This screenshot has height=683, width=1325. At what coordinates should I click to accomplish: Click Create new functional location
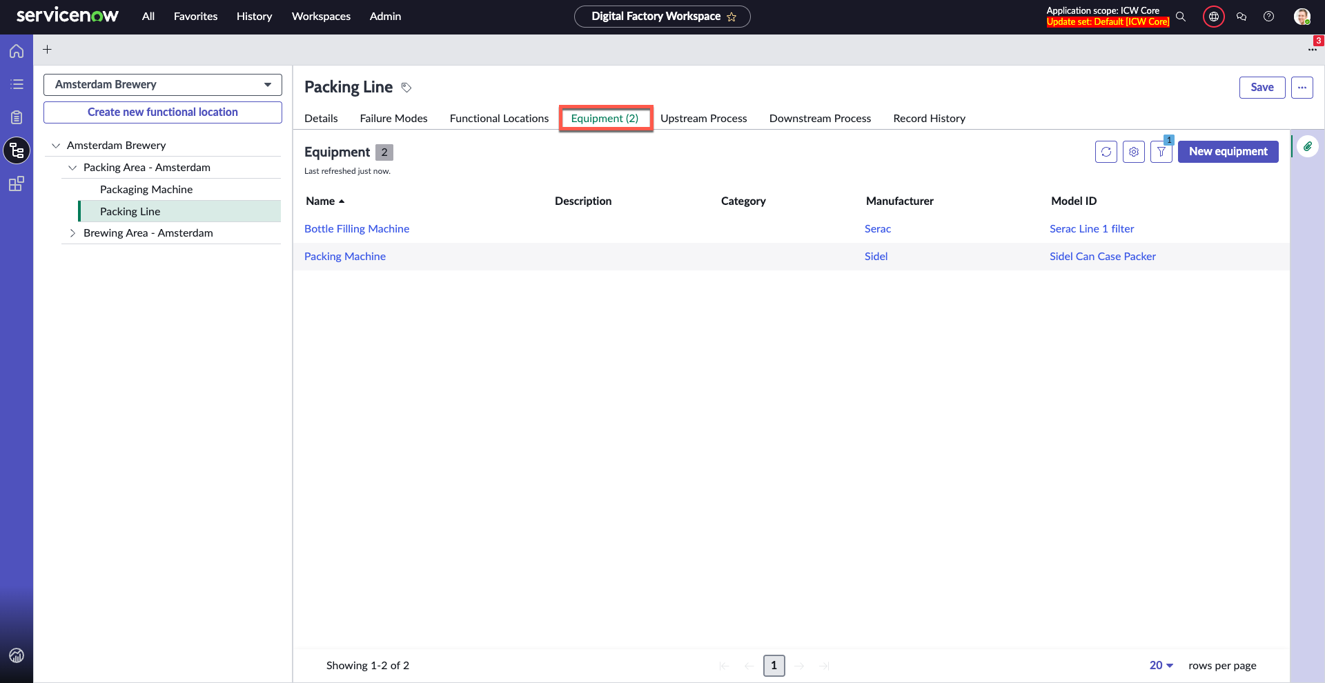point(163,112)
